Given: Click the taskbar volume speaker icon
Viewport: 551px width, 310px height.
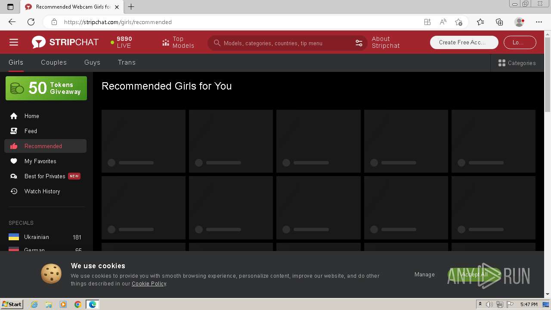Looking at the screenshot, I should pos(489,304).
